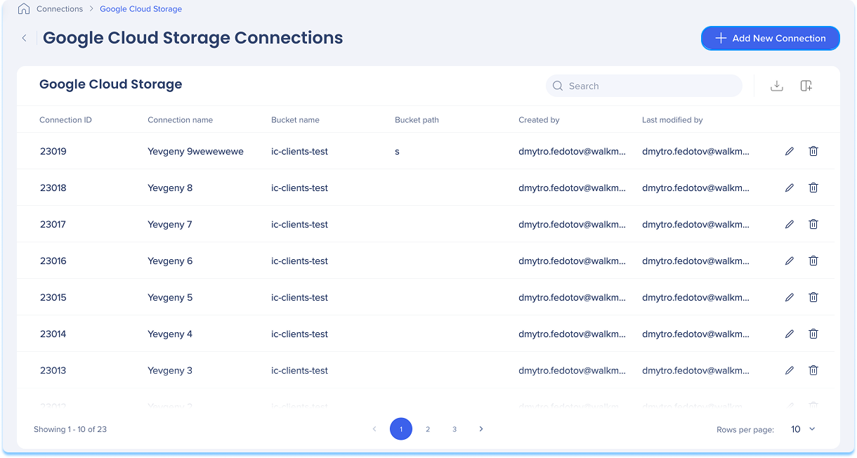Click the magnifier icon in search box
857x458 pixels.
click(x=558, y=86)
